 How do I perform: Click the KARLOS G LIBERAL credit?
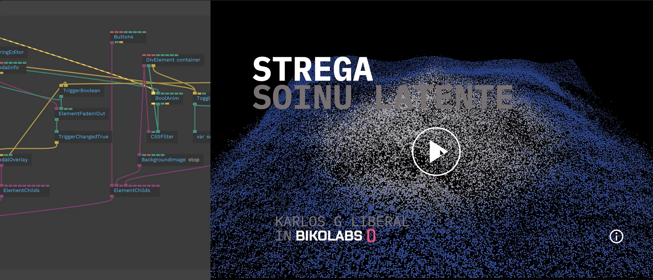(342, 222)
